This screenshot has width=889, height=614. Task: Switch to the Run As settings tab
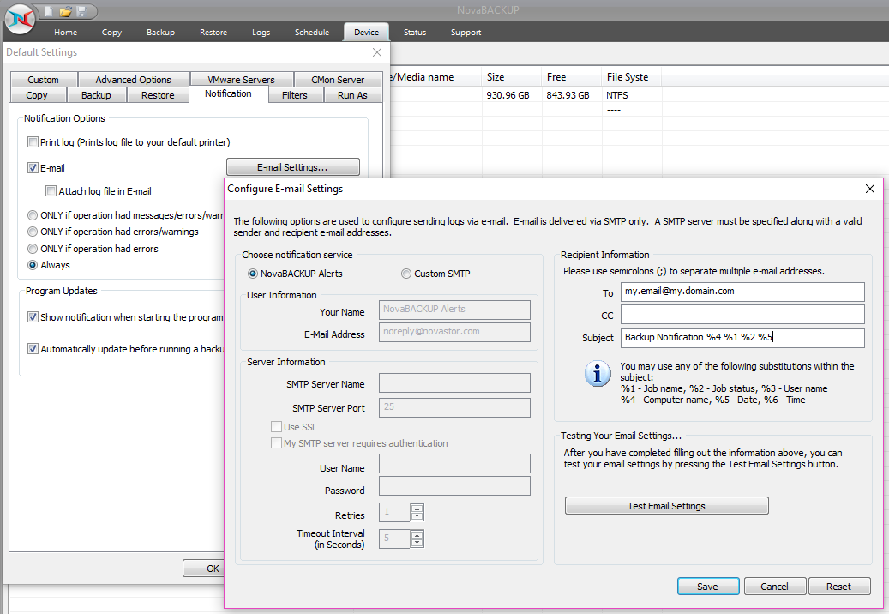coord(352,95)
